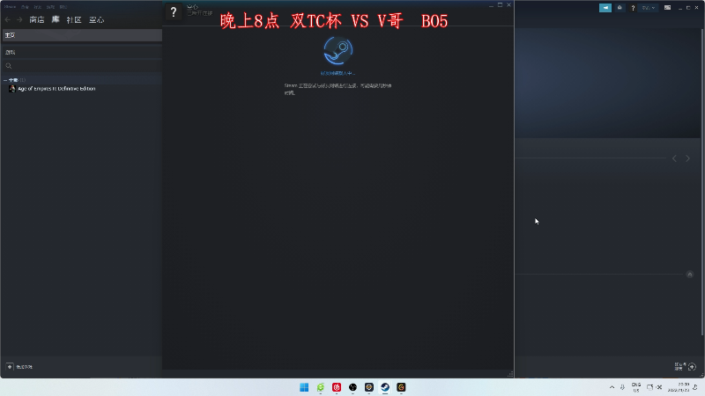705x396 pixels.
Task: Click the question-mark avatar in Steam header
Action: (x=633, y=8)
